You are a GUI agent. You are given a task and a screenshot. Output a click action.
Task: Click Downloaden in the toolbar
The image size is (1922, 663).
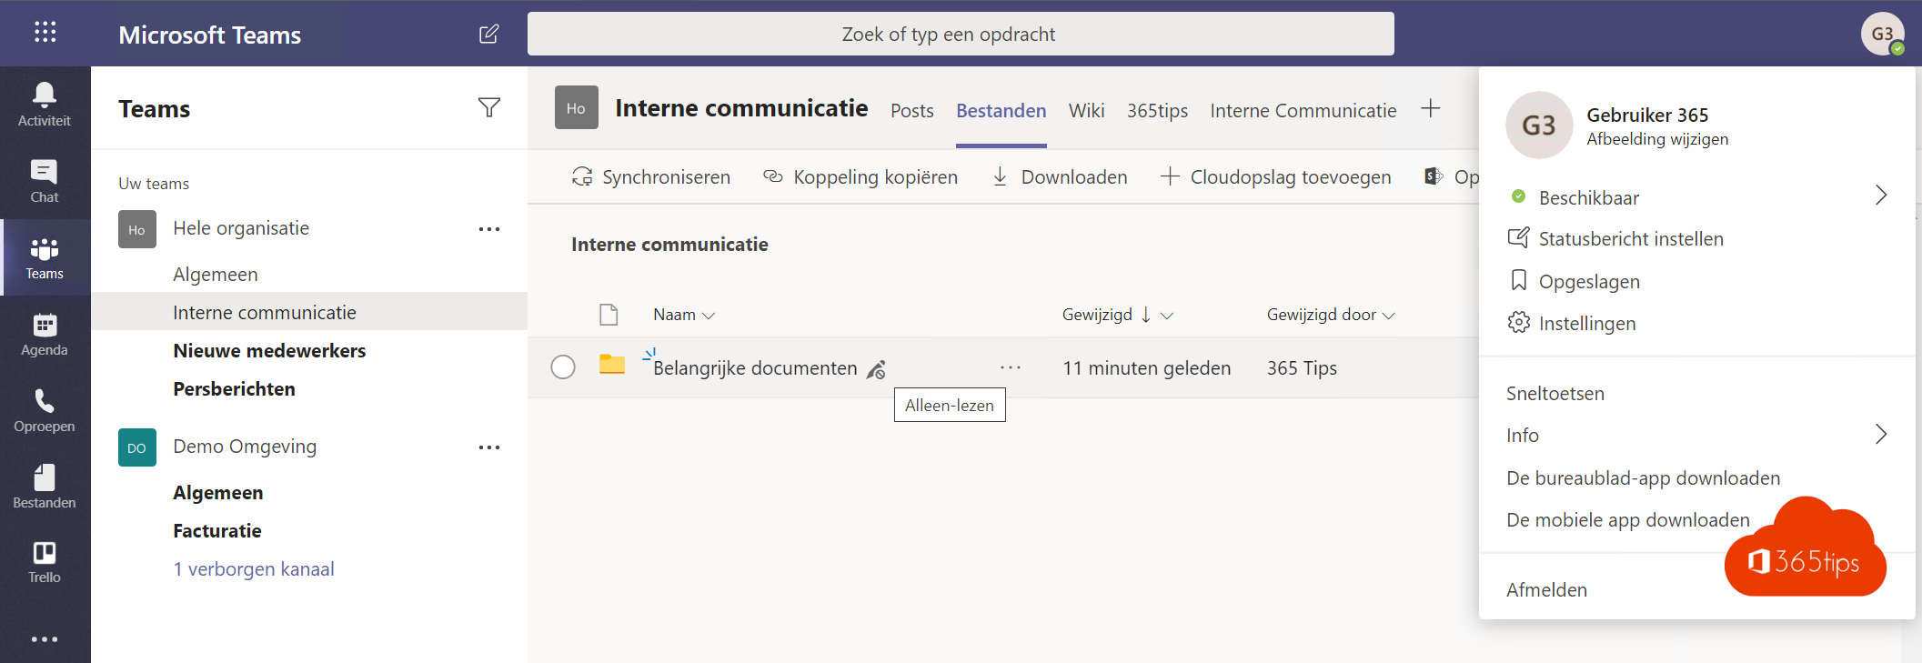click(x=1060, y=176)
